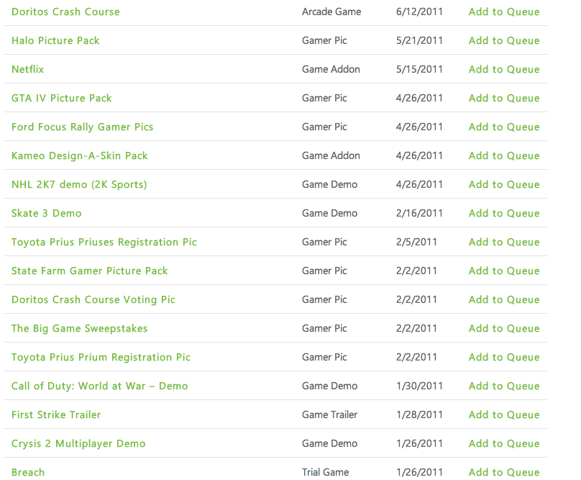
Task: Click Game Demo type in NHL 2K7 row
Action: pos(329,184)
